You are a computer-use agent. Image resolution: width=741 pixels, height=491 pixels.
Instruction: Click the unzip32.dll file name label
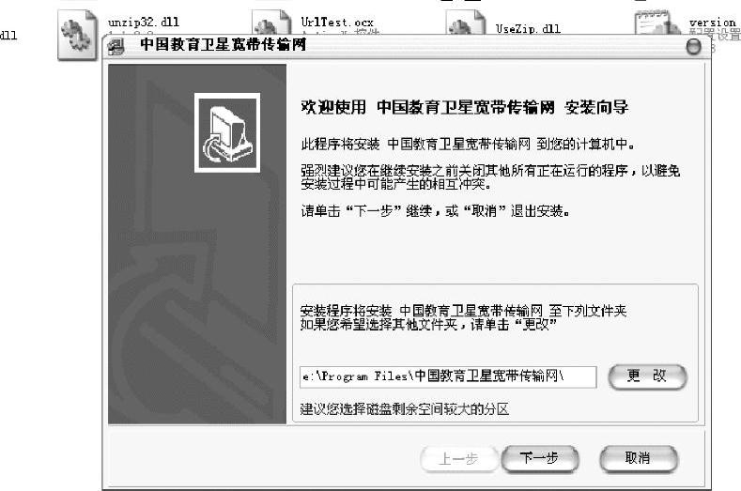(x=144, y=23)
